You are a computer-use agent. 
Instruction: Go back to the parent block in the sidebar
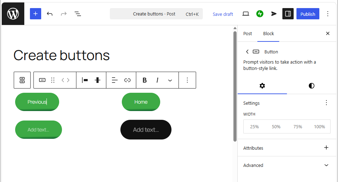[247, 52]
